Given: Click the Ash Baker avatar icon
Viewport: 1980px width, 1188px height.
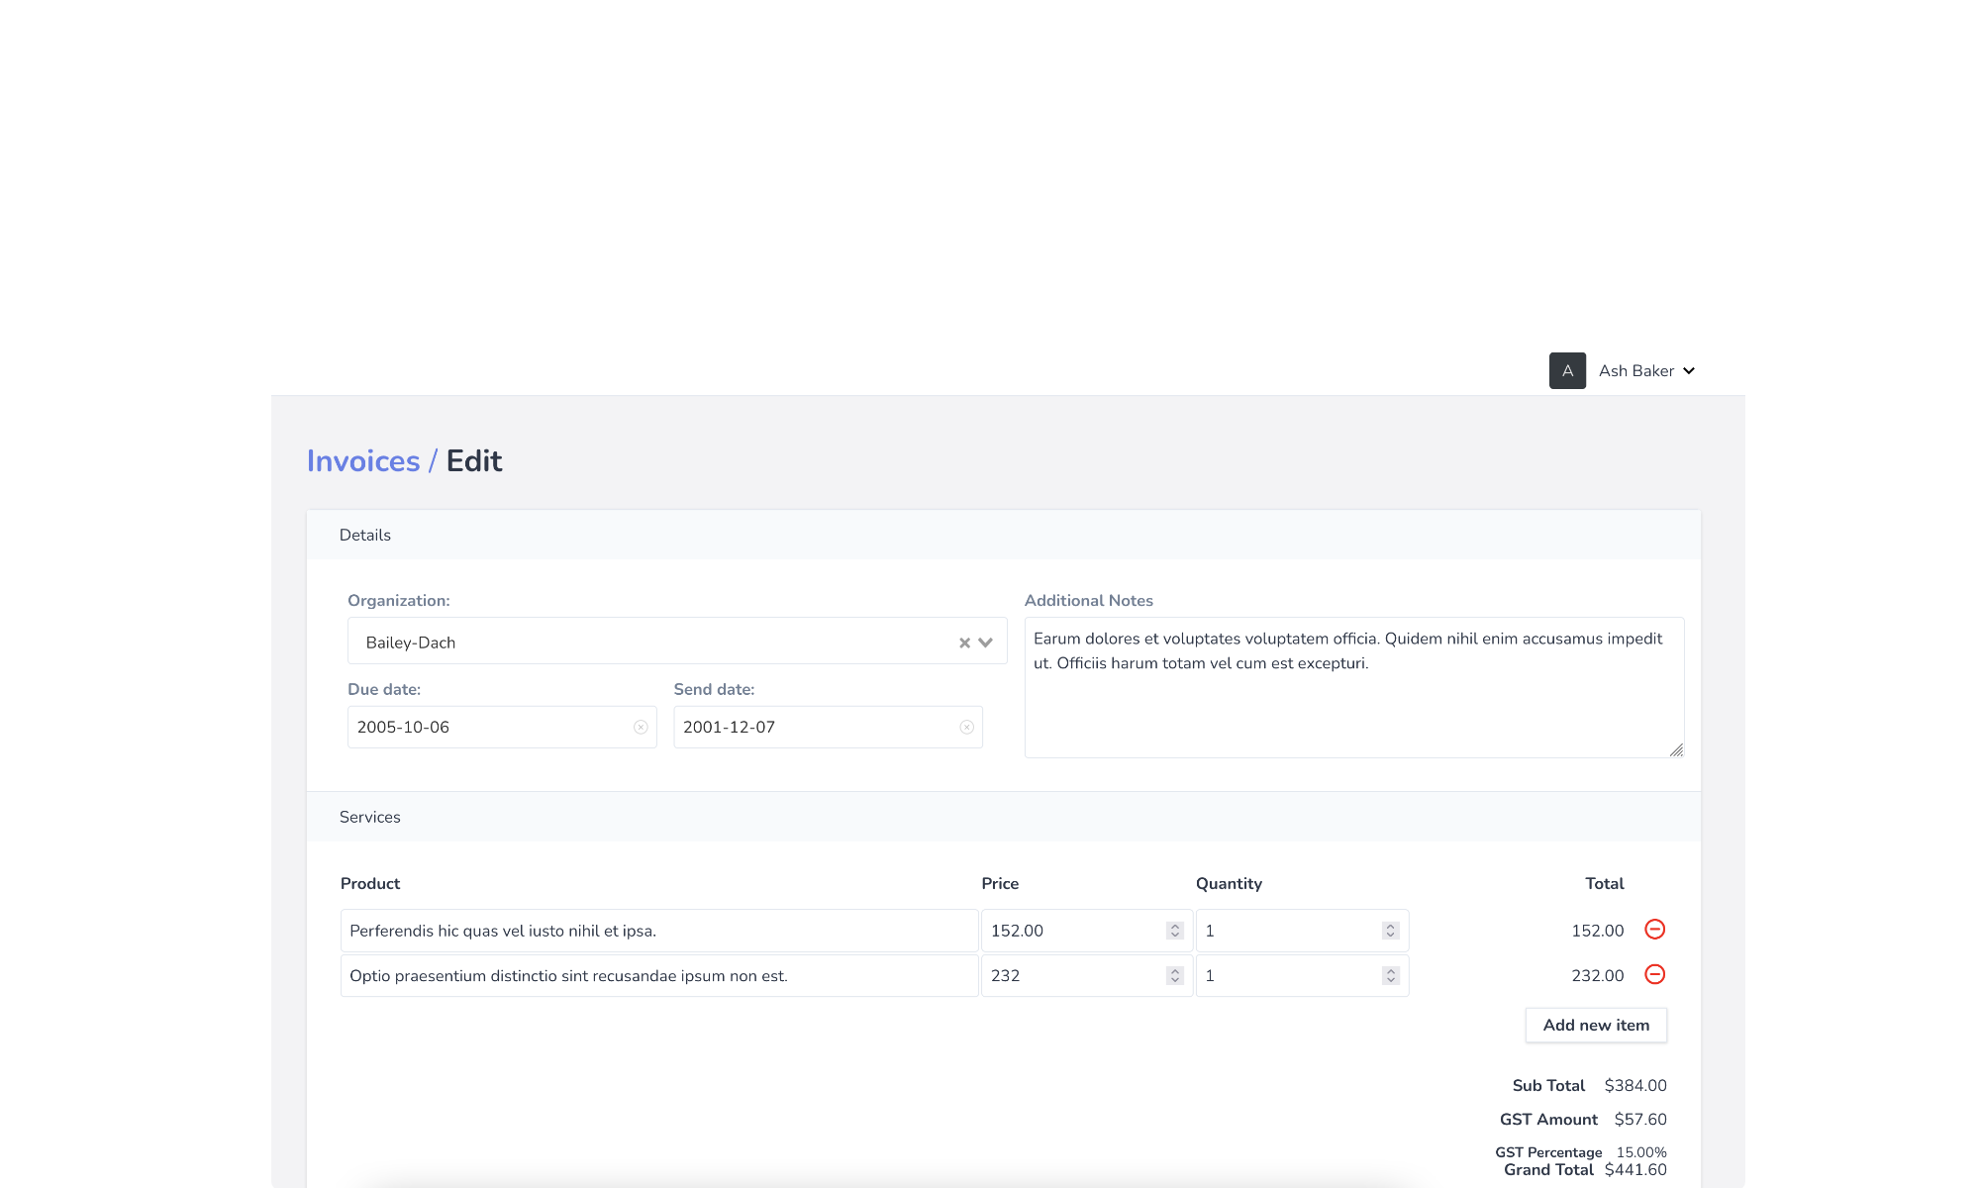Looking at the screenshot, I should point(1567,371).
